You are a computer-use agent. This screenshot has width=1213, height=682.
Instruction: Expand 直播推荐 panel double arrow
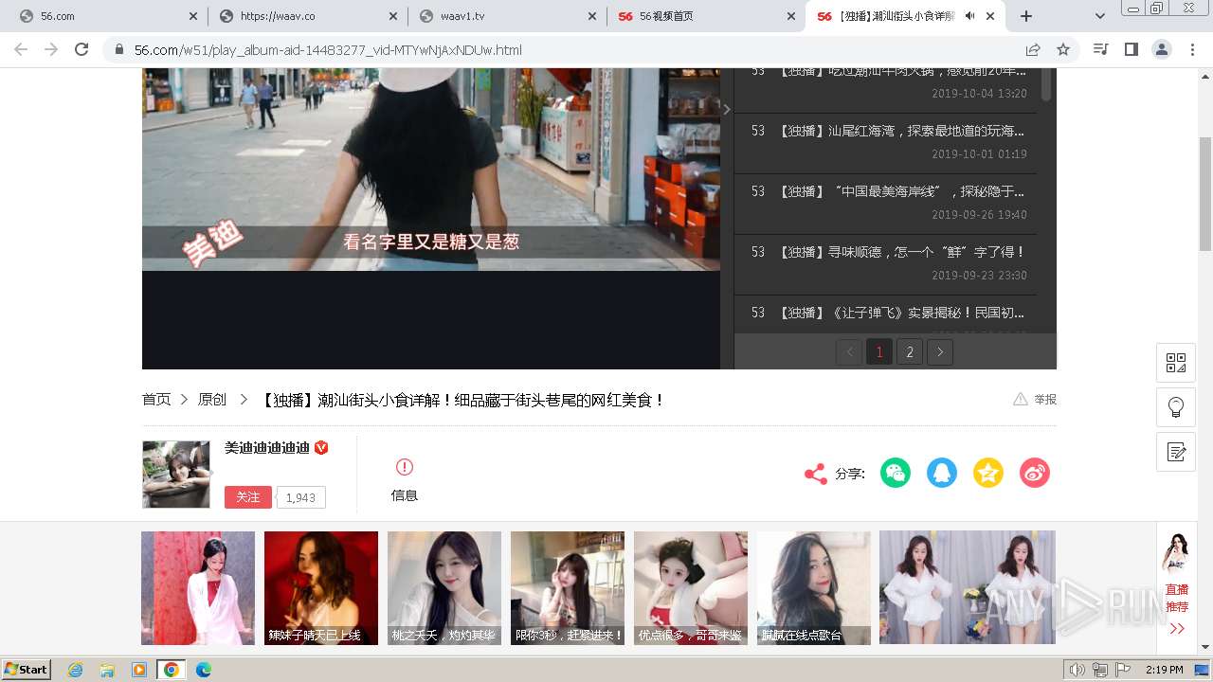coord(1177,629)
